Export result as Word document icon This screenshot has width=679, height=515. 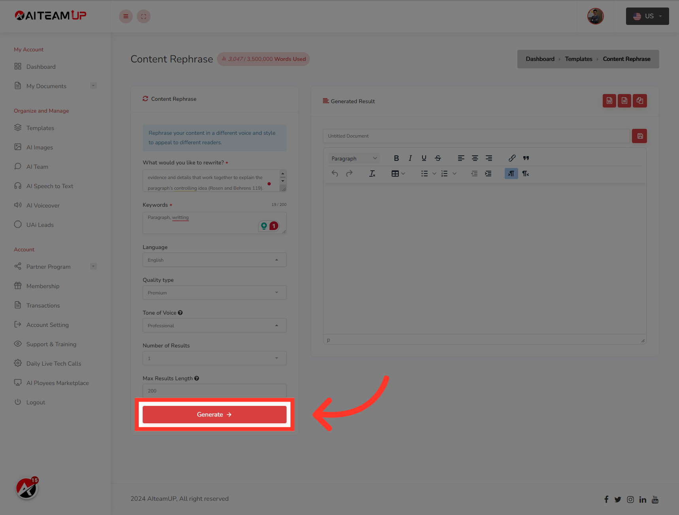[x=609, y=101]
